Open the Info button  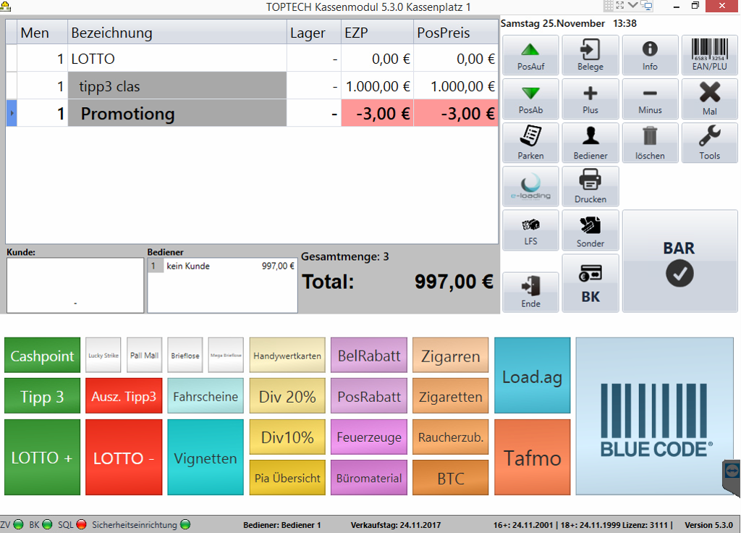click(x=650, y=55)
